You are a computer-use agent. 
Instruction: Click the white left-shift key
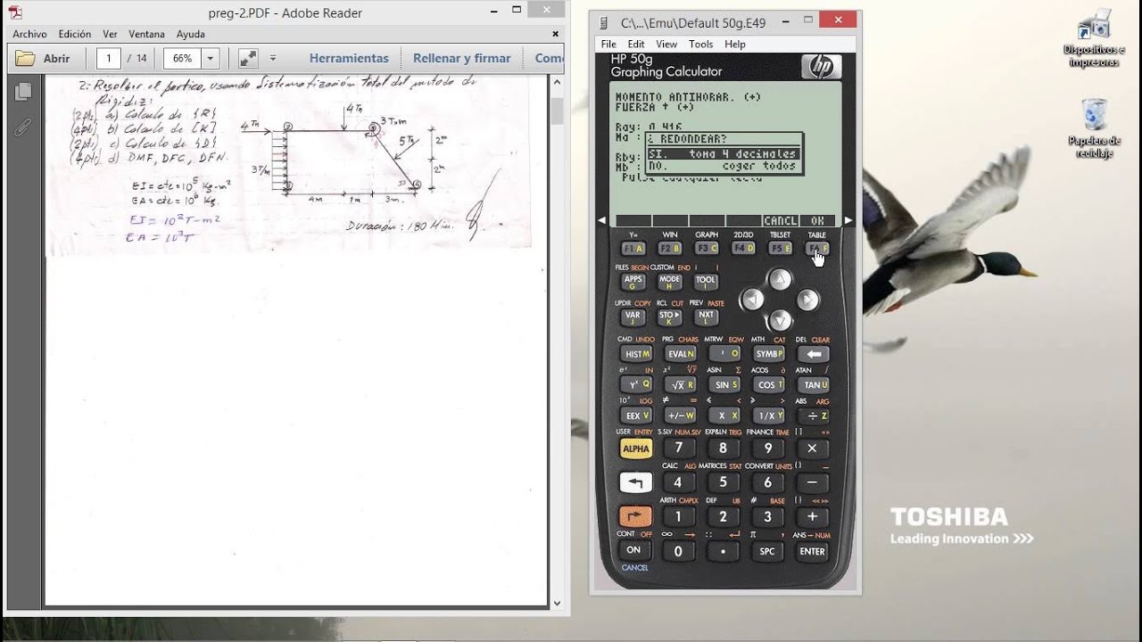tap(636, 482)
